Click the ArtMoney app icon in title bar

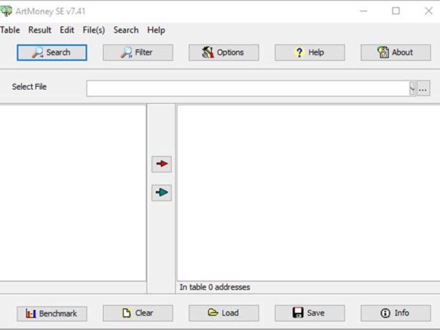[x=6, y=11]
